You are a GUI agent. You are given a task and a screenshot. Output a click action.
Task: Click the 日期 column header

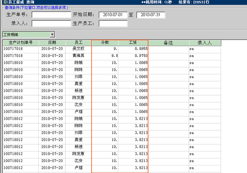coord(52,43)
